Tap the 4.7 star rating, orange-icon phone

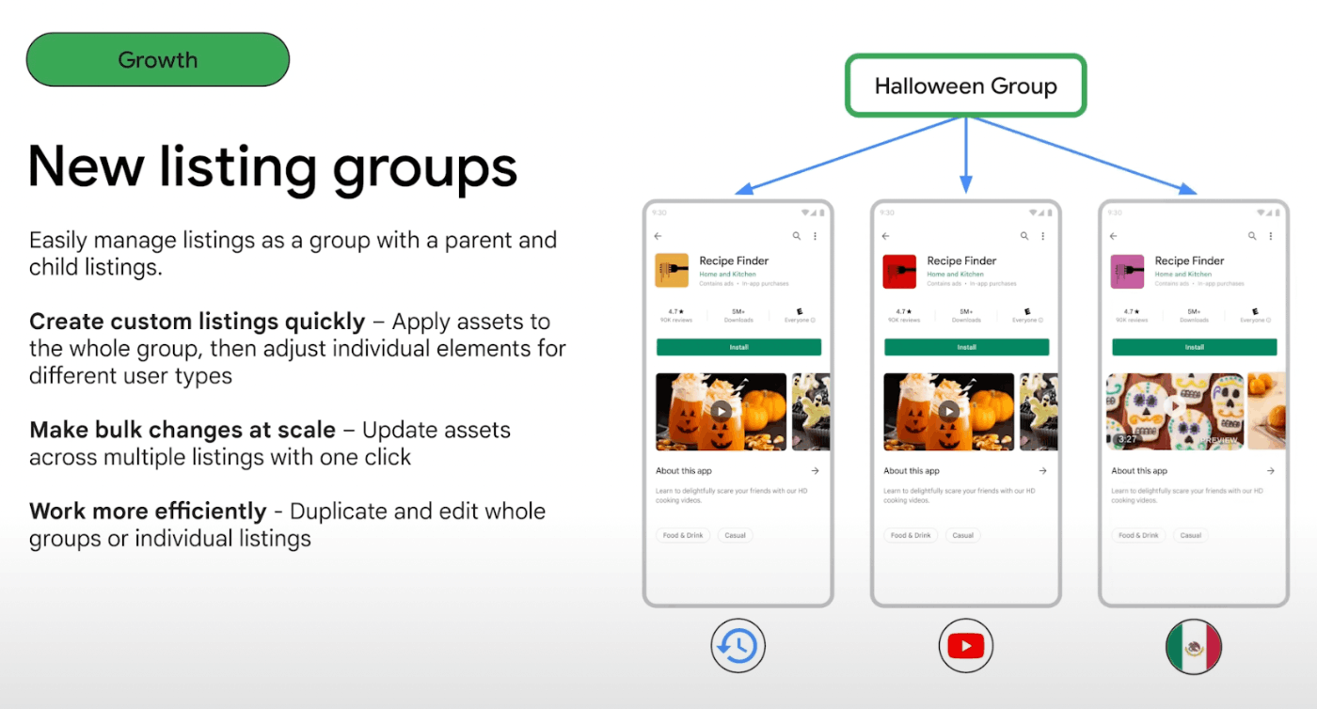coord(676,315)
